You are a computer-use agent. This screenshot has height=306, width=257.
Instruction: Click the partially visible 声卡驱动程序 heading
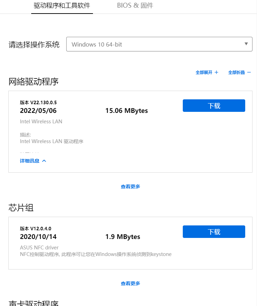[x=34, y=303]
